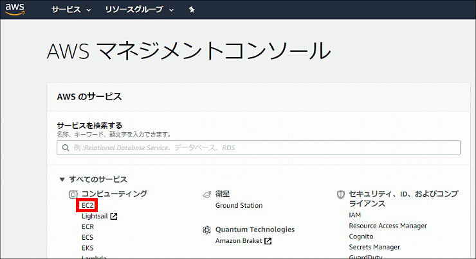Click the Quantum Technologies category heading

tap(255, 230)
